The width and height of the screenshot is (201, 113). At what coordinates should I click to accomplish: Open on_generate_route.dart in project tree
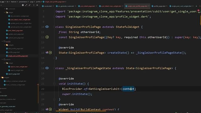click(8, 106)
